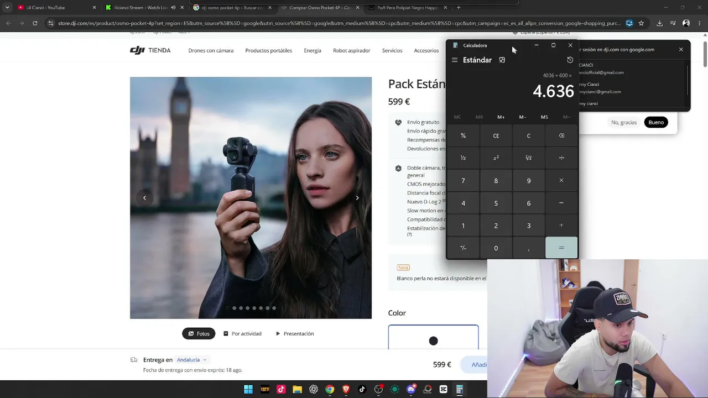Click the square root key
The image size is (708, 398).
point(529,158)
